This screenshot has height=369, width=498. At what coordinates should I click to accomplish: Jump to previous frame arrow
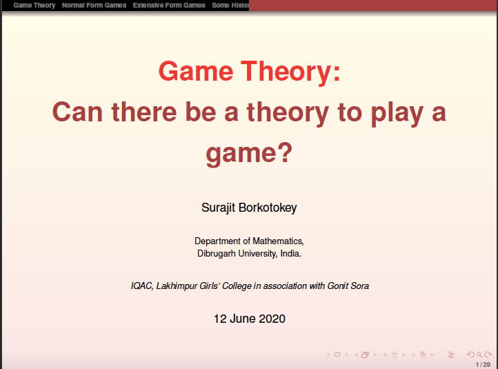[357, 355]
